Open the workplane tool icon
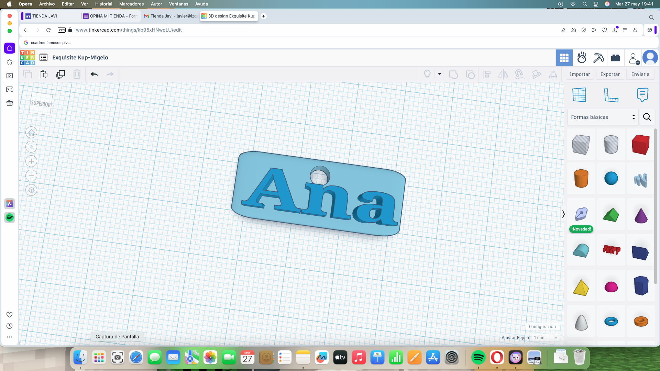660x371 pixels. point(579,95)
